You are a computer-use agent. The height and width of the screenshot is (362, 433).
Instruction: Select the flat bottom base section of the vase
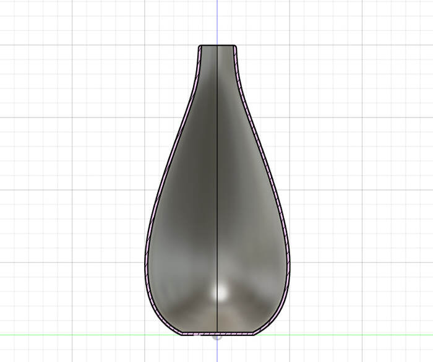(217, 334)
